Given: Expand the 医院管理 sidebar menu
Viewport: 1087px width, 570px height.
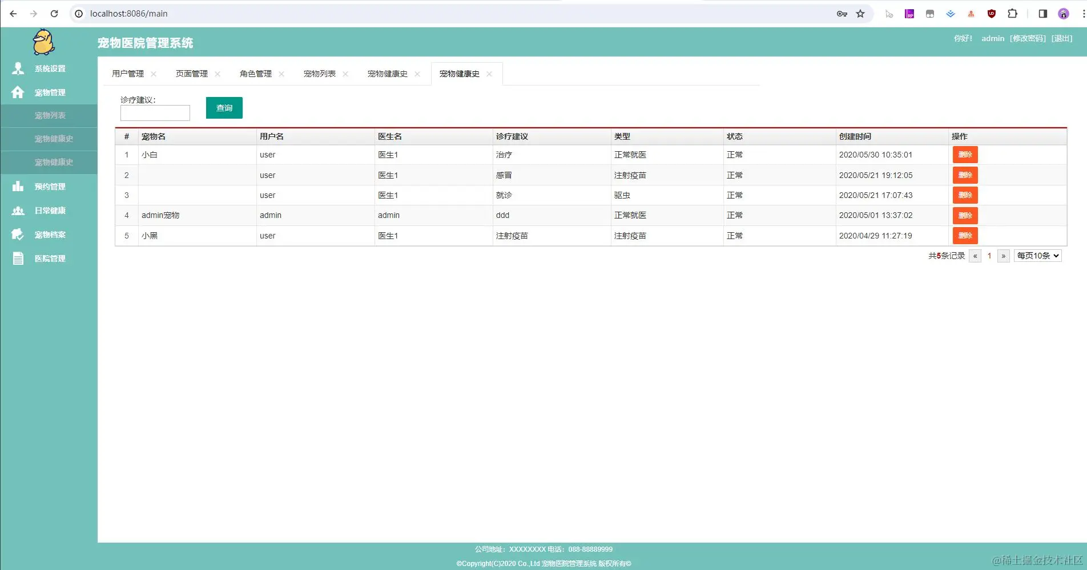Looking at the screenshot, I should 50,258.
